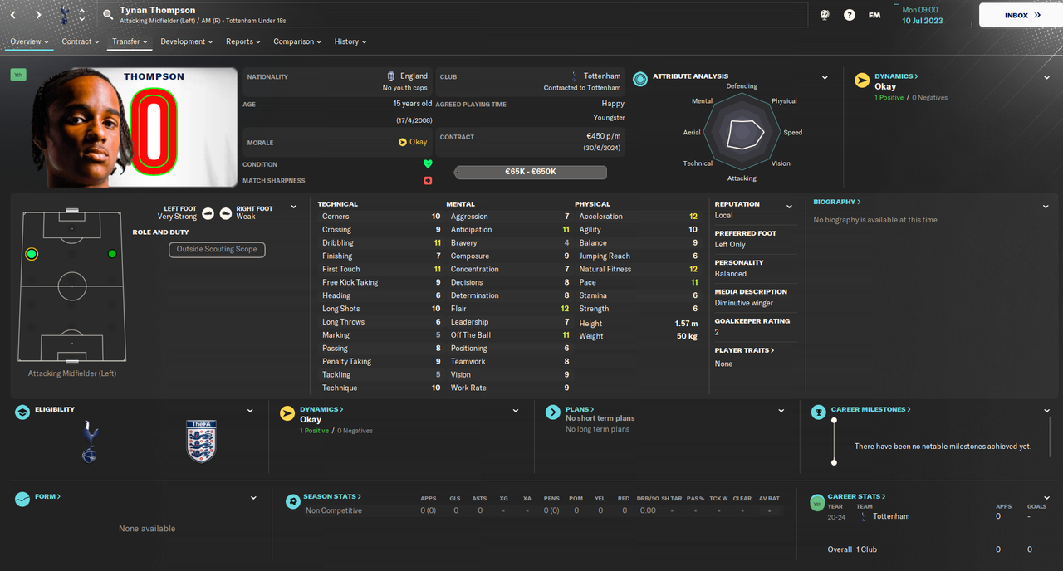This screenshot has height=571, width=1063.
Task: Click the INBOX continue button
Action: click(x=1022, y=15)
